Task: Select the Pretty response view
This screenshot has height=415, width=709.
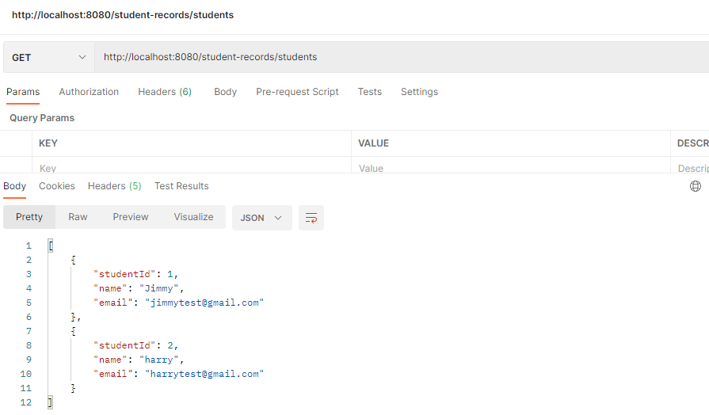Action: coord(29,217)
